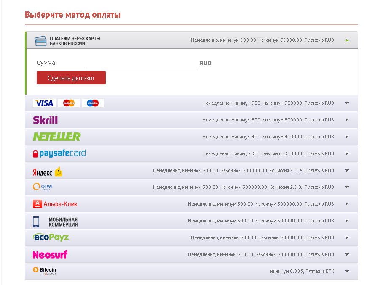Choose the Яндекс money logo
This screenshot has height=285, width=381.
coord(47,172)
